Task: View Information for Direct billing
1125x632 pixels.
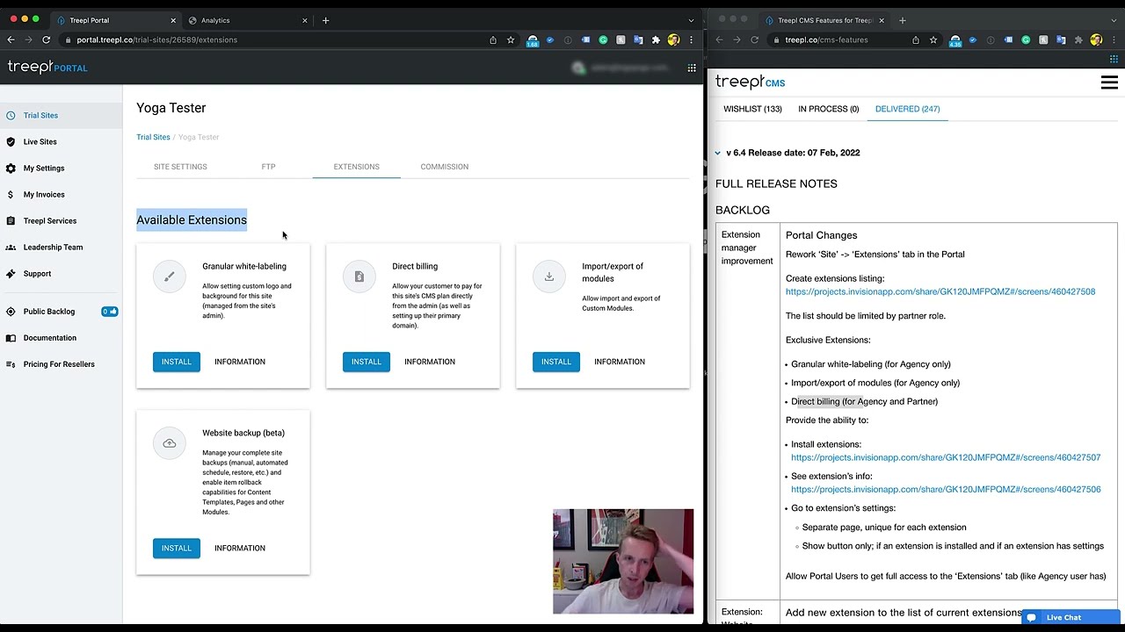Action: pos(430,362)
